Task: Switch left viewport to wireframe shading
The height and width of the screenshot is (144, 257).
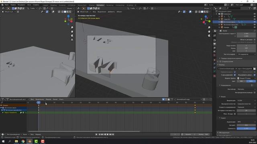Action: point(63,12)
